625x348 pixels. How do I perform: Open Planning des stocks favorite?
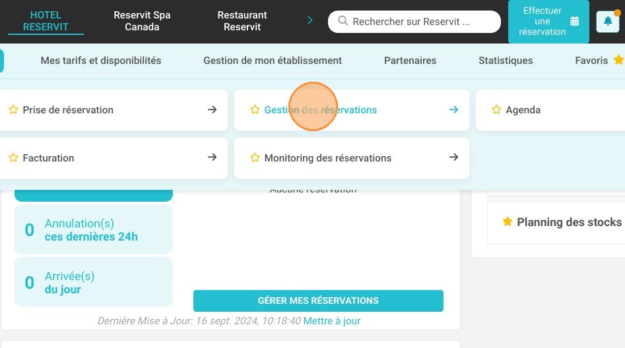point(556,222)
